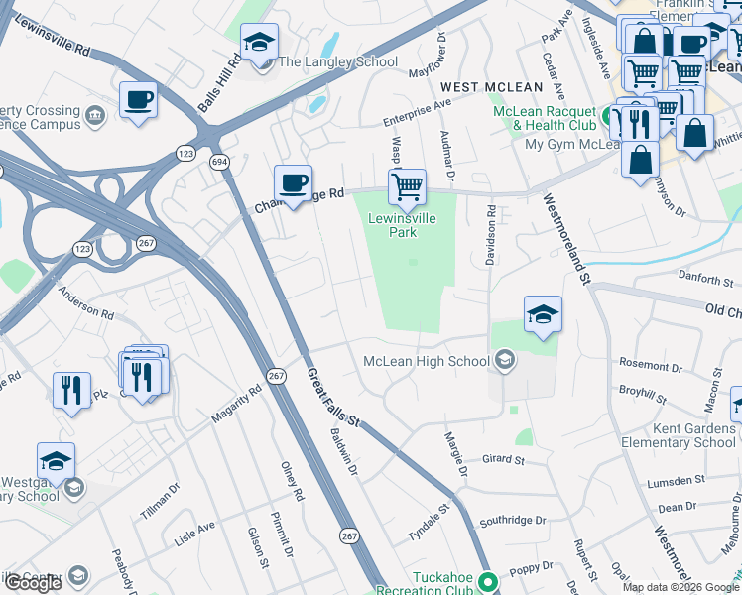Click the Gilson St label
This screenshot has height=595, width=742.
click(258, 547)
